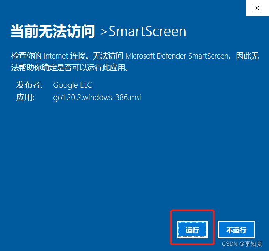
Task: Click the 不运行 (Don't run) button
Action: point(236,230)
